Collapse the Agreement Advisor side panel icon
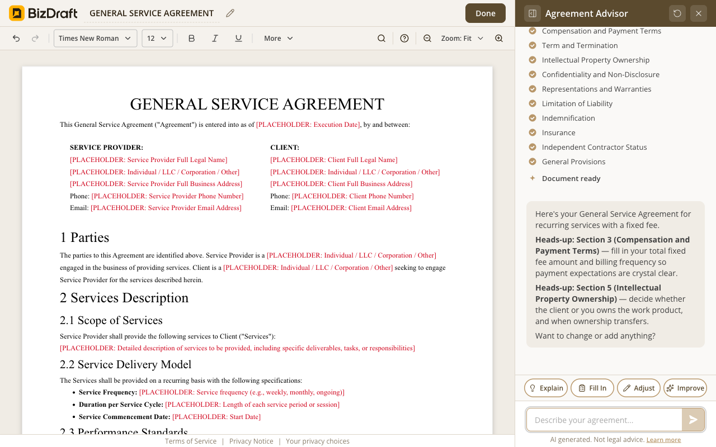Screen dimensions: 716x447 click(x=533, y=13)
